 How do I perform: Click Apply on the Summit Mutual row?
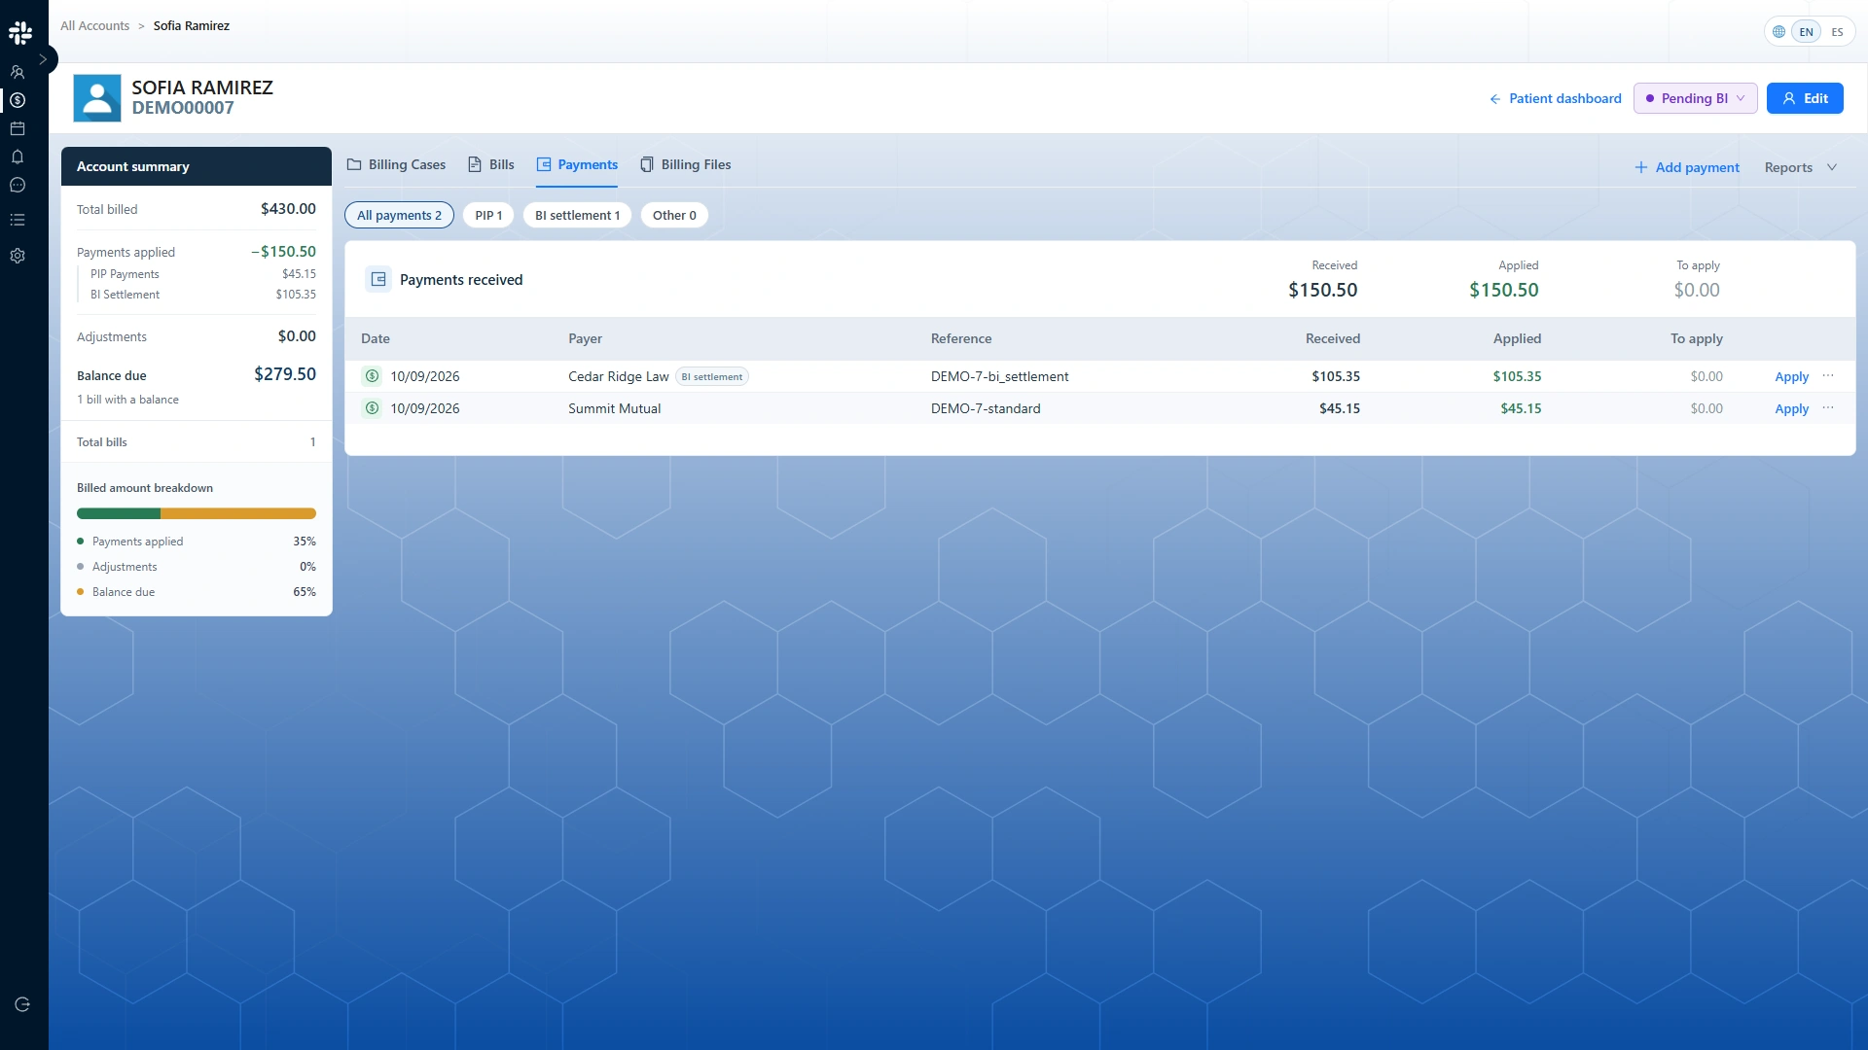pyautogui.click(x=1791, y=408)
